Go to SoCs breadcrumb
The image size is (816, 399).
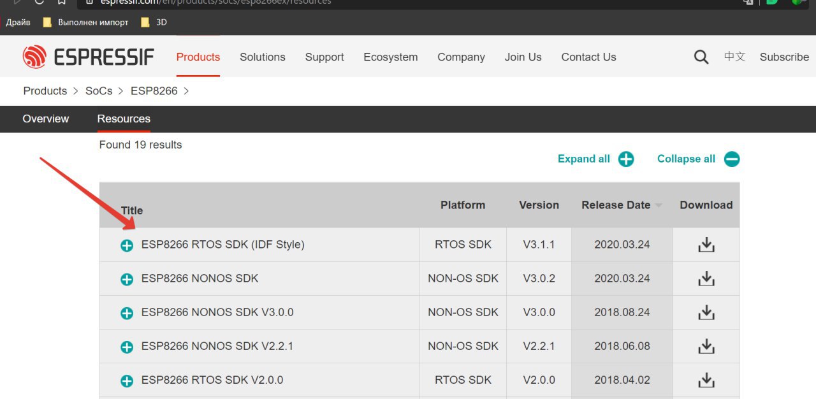click(x=99, y=91)
